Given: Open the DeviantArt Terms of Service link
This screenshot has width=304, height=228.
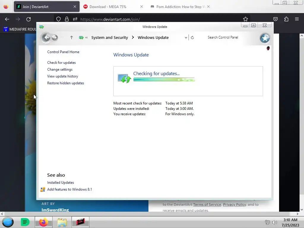Looking at the screenshot, I should coord(207,205).
